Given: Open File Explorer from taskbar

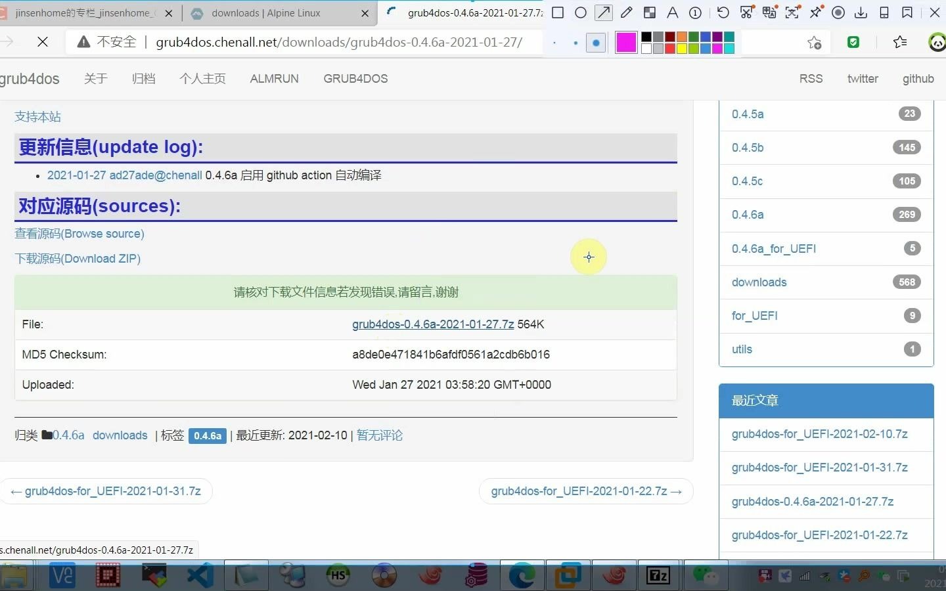Looking at the screenshot, I should (14, 576).
